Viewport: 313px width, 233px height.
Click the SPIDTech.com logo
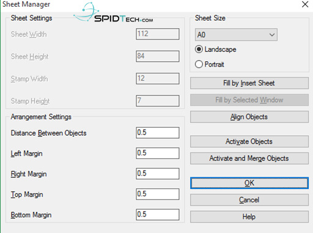[113, 13]
